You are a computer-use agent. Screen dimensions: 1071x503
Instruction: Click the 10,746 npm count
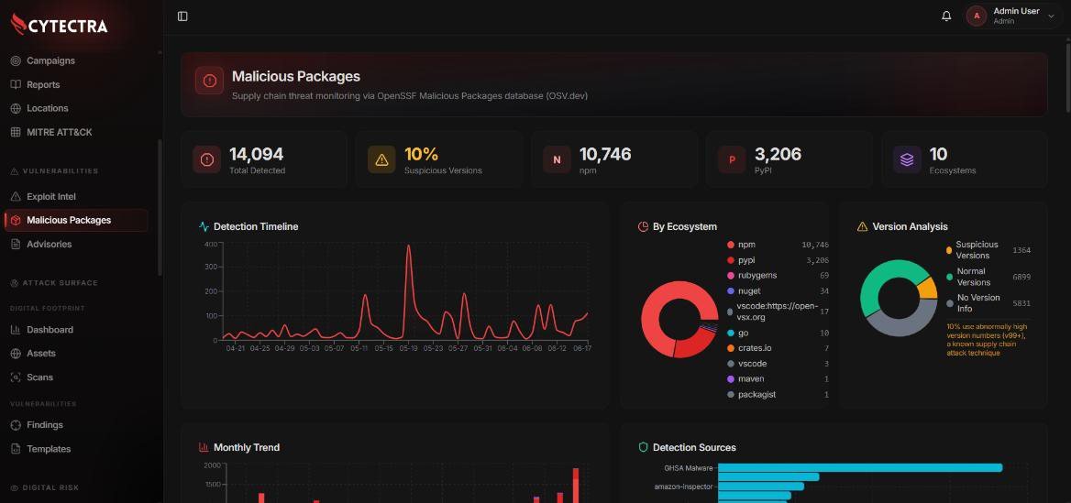[x=605, y=154]
